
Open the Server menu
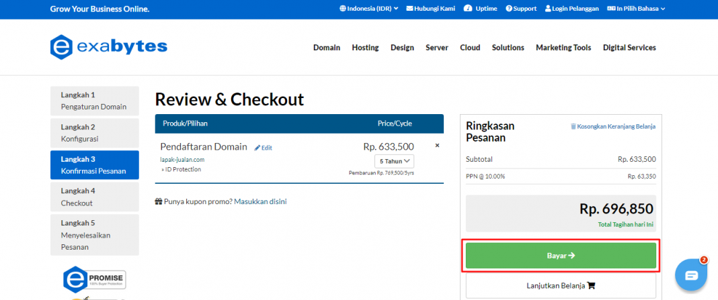coord(437,48)
